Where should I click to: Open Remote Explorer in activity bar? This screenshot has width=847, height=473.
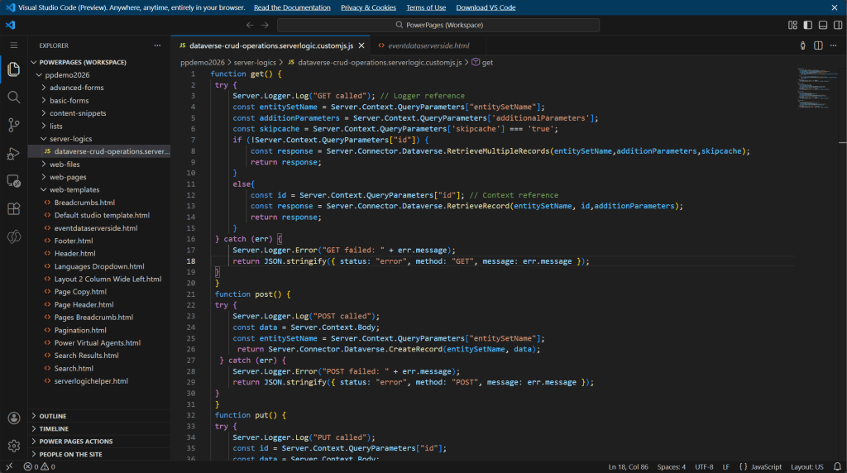(x=13, y=180)
